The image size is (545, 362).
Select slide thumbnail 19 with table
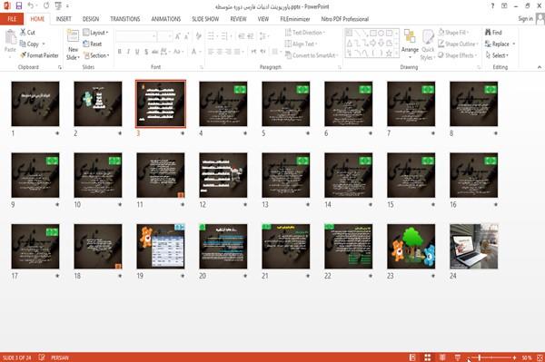[161, 246]
